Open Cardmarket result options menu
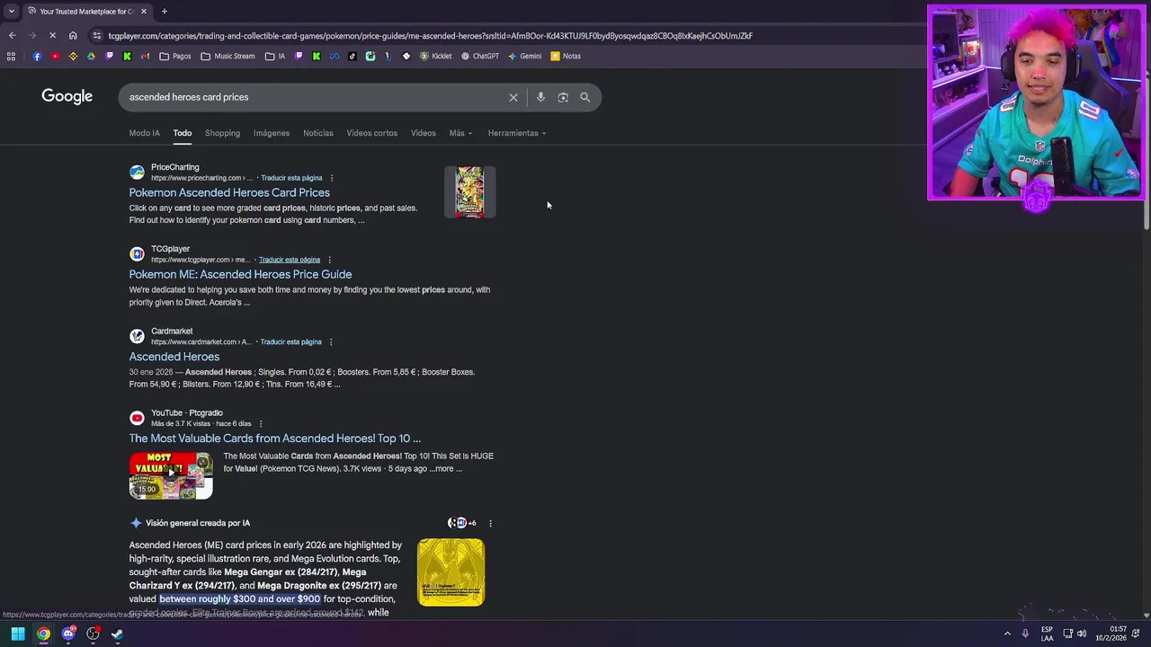Viewport: 1151px width, 647px height. pos(331,341)
